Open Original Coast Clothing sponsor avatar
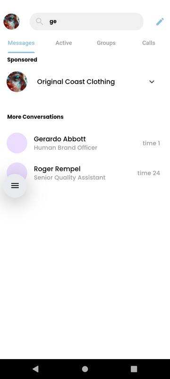Image resolution: width=170 pixels, height=379 pixels. coord(17,81)
